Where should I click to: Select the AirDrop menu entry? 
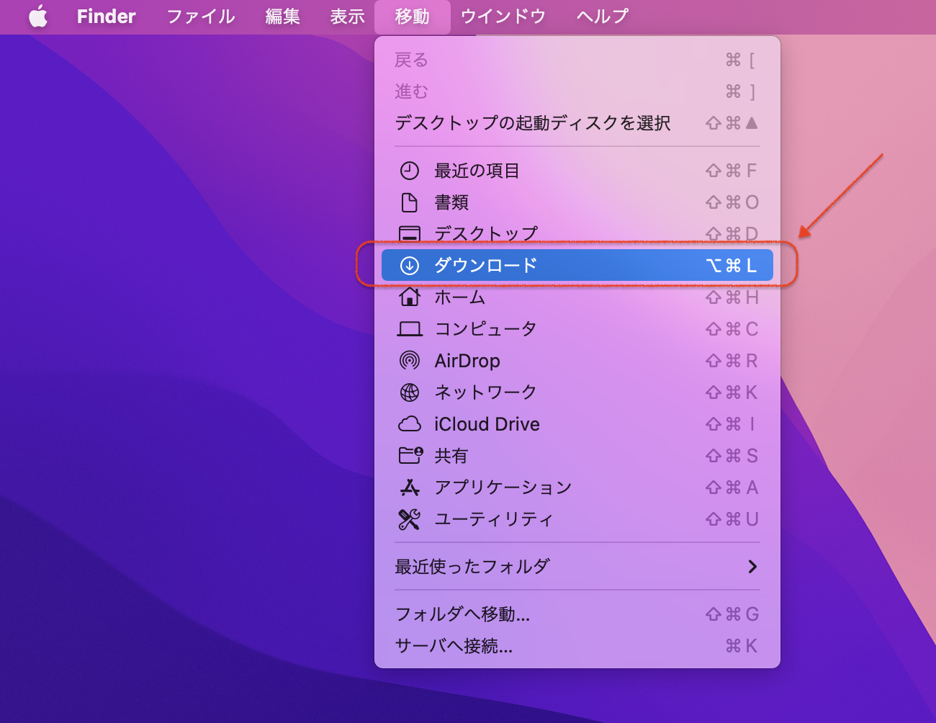click(577, 361)
